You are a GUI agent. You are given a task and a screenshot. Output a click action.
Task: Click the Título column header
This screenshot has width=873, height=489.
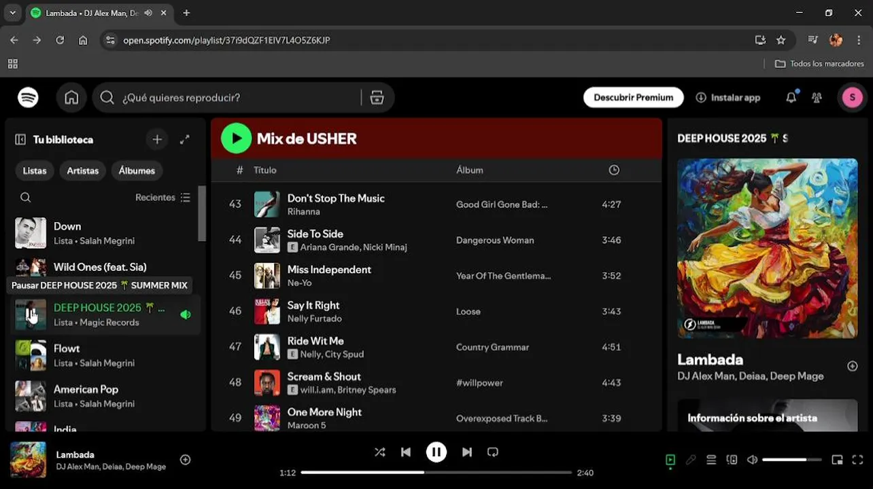[x=265, y=170]
